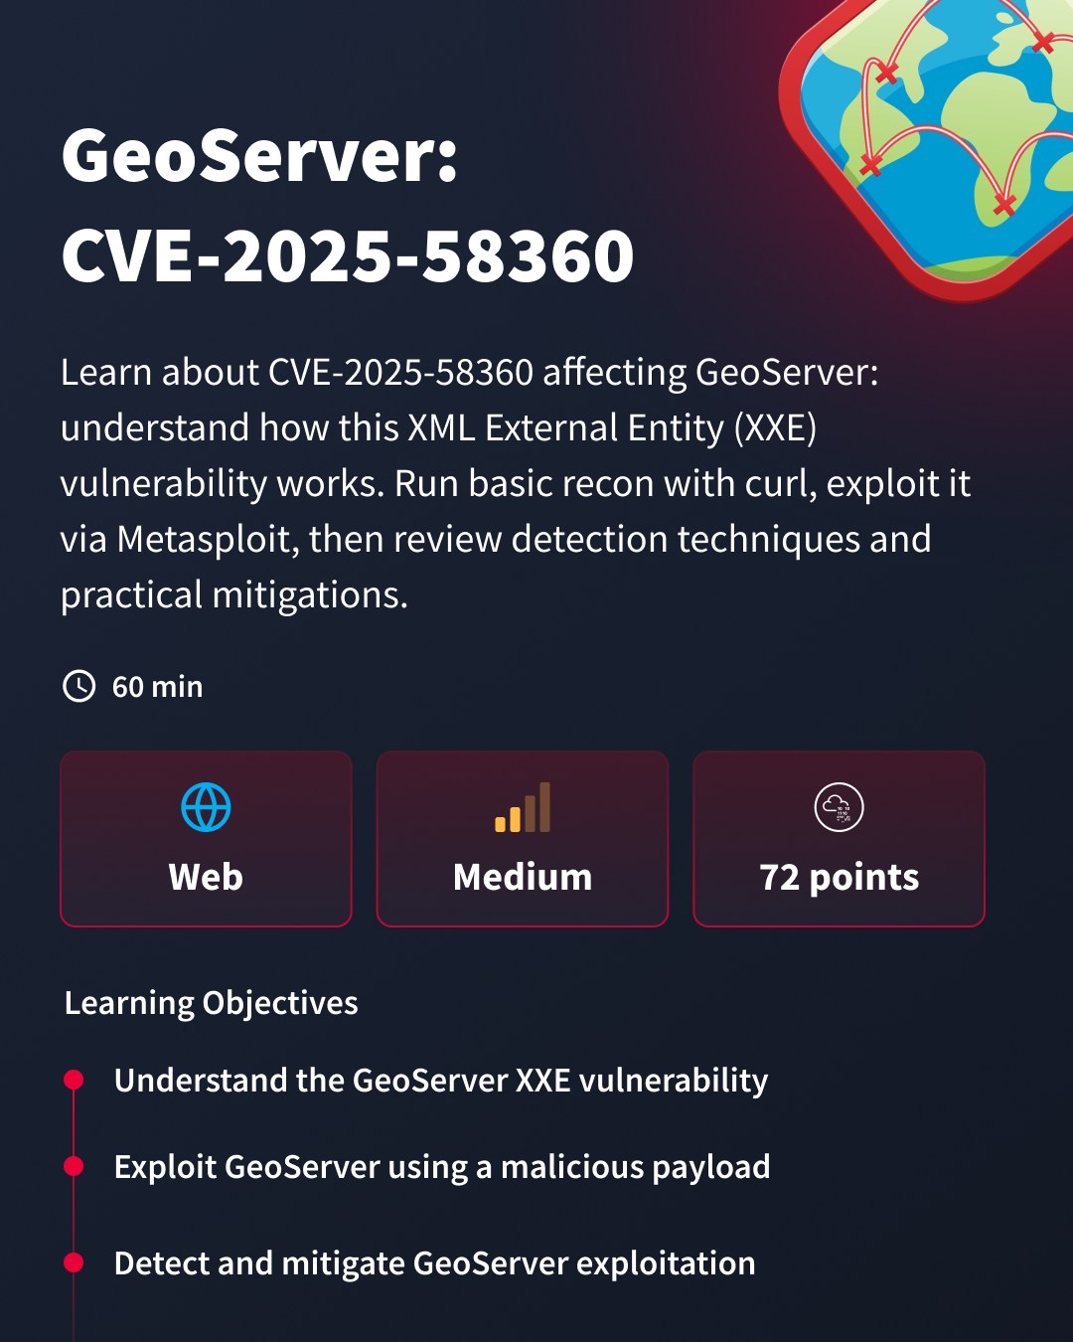Image resolution: width=1073 pixels, height=1342 pixels.
Task: Click the 60 min duration text
Action: pos(157,687)
